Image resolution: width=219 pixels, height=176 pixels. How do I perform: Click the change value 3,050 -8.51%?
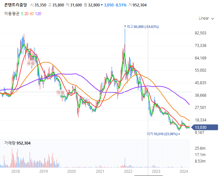(115, 5)
